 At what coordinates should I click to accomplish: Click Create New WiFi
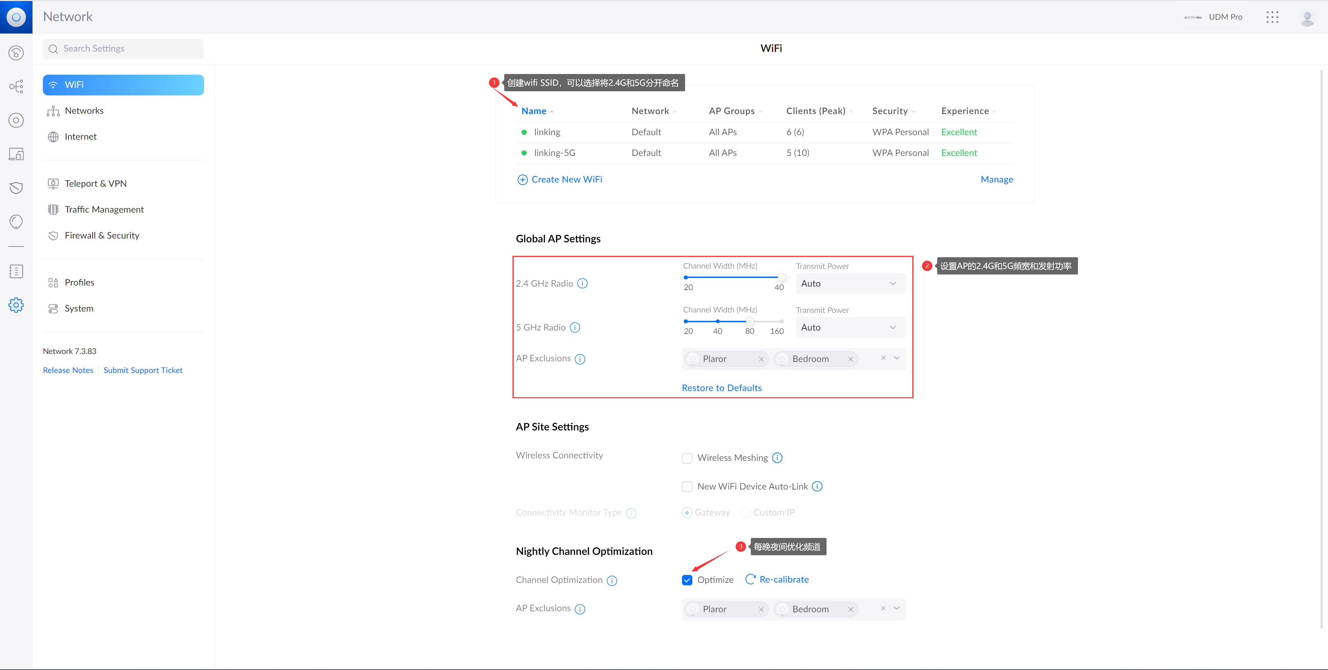pyautogui.click(x=560, y=179)
